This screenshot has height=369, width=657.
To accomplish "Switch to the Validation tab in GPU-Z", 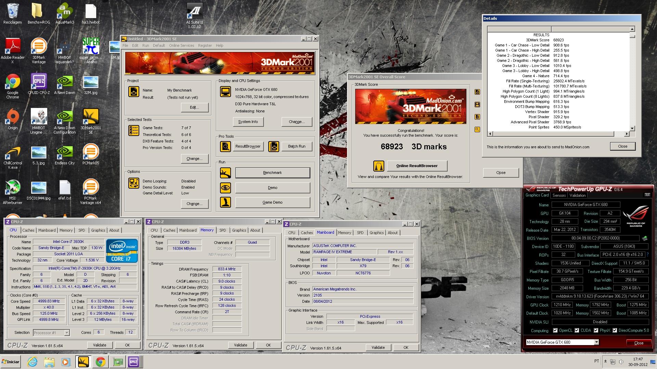I will (x=577, y=195).
